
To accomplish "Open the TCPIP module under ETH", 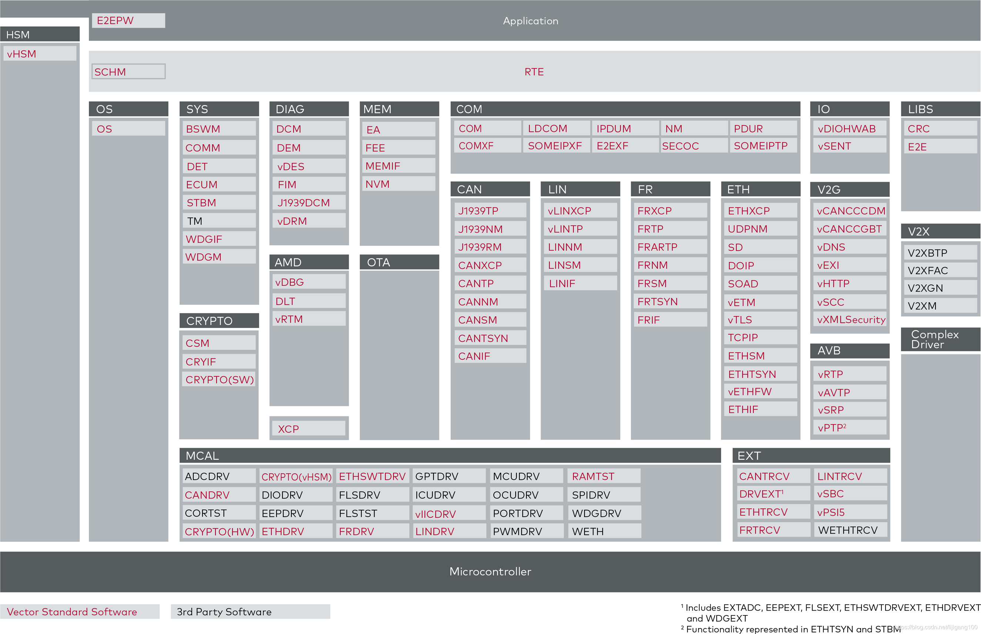I will pyautogui.click(x=760, y=337).
